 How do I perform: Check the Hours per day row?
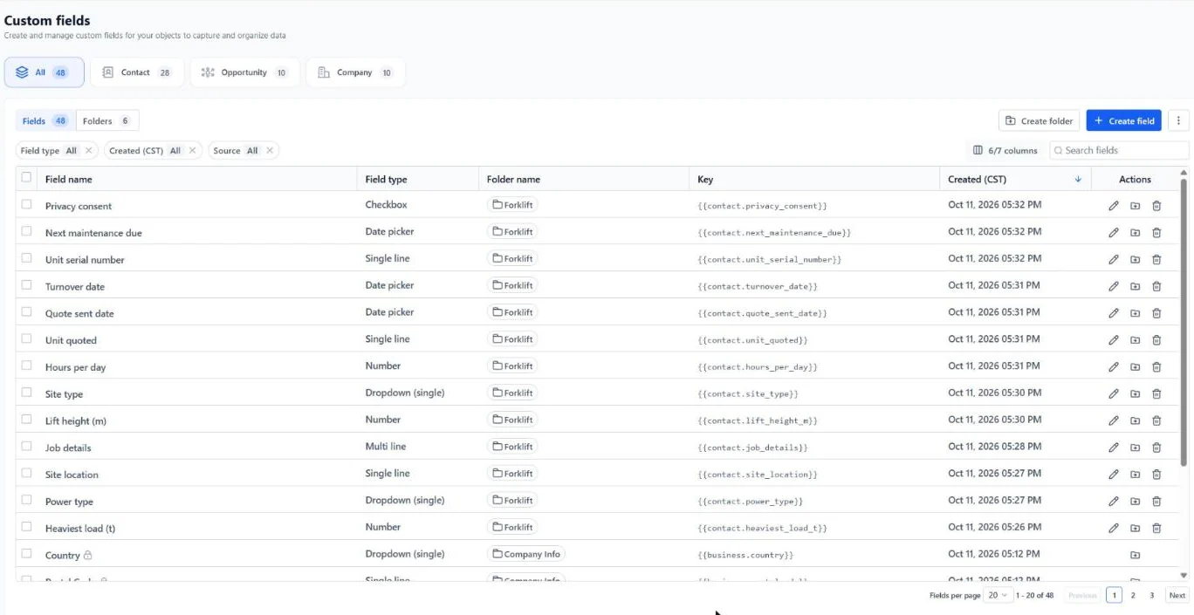pos(26,366)
